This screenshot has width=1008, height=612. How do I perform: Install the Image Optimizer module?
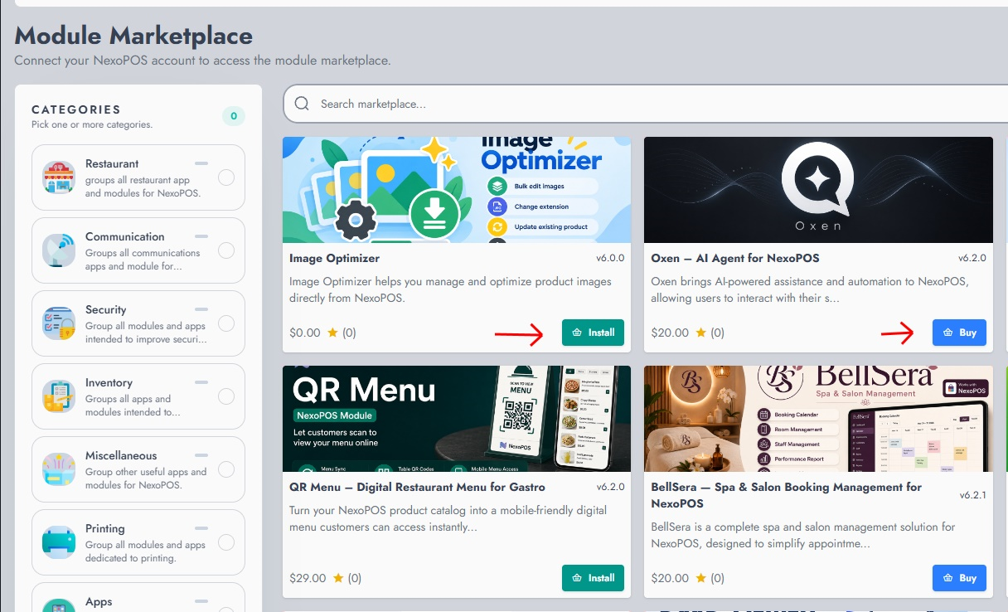[x=593, y=333]
